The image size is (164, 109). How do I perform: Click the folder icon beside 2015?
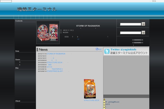coord(104,104)
